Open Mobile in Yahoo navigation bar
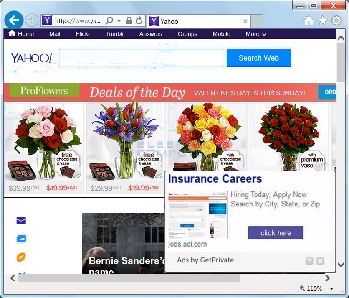 pos(221,34)
